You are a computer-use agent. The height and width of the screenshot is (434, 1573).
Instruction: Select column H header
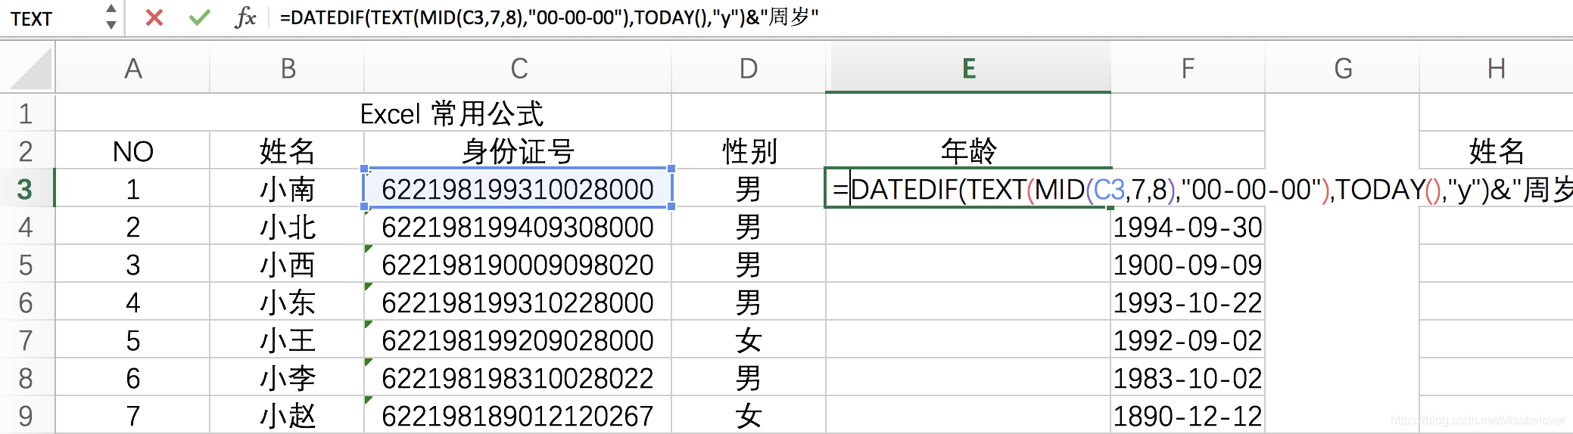tap(1496, 69)
